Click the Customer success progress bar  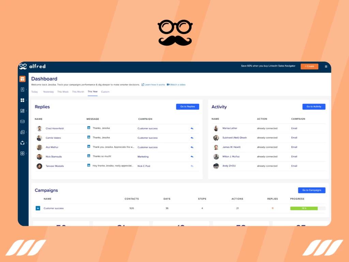pos(308,208)
